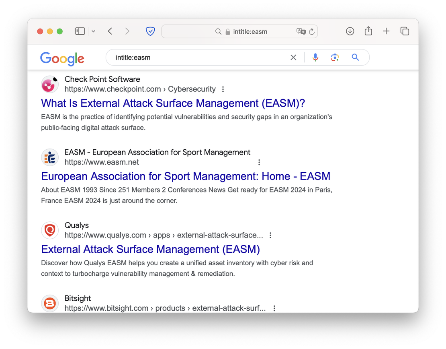Click the magnifying glass search button
Image resolution: width=446 pixels, height=349 pixels.
point(355,58)
